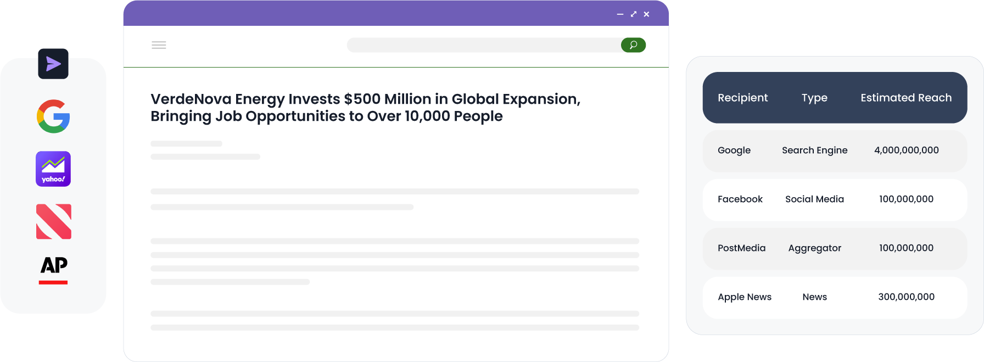
Task: Click the Aggregator type cell
Action: click(x=815, y=248)
